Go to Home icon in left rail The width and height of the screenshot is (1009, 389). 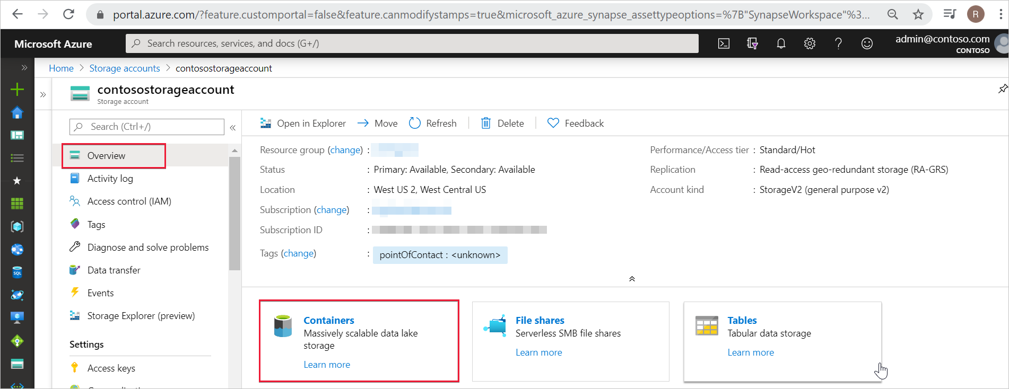coord(17,112)
